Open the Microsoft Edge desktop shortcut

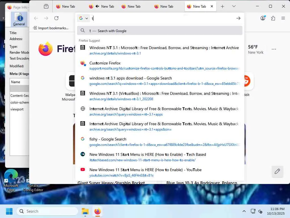11,180
